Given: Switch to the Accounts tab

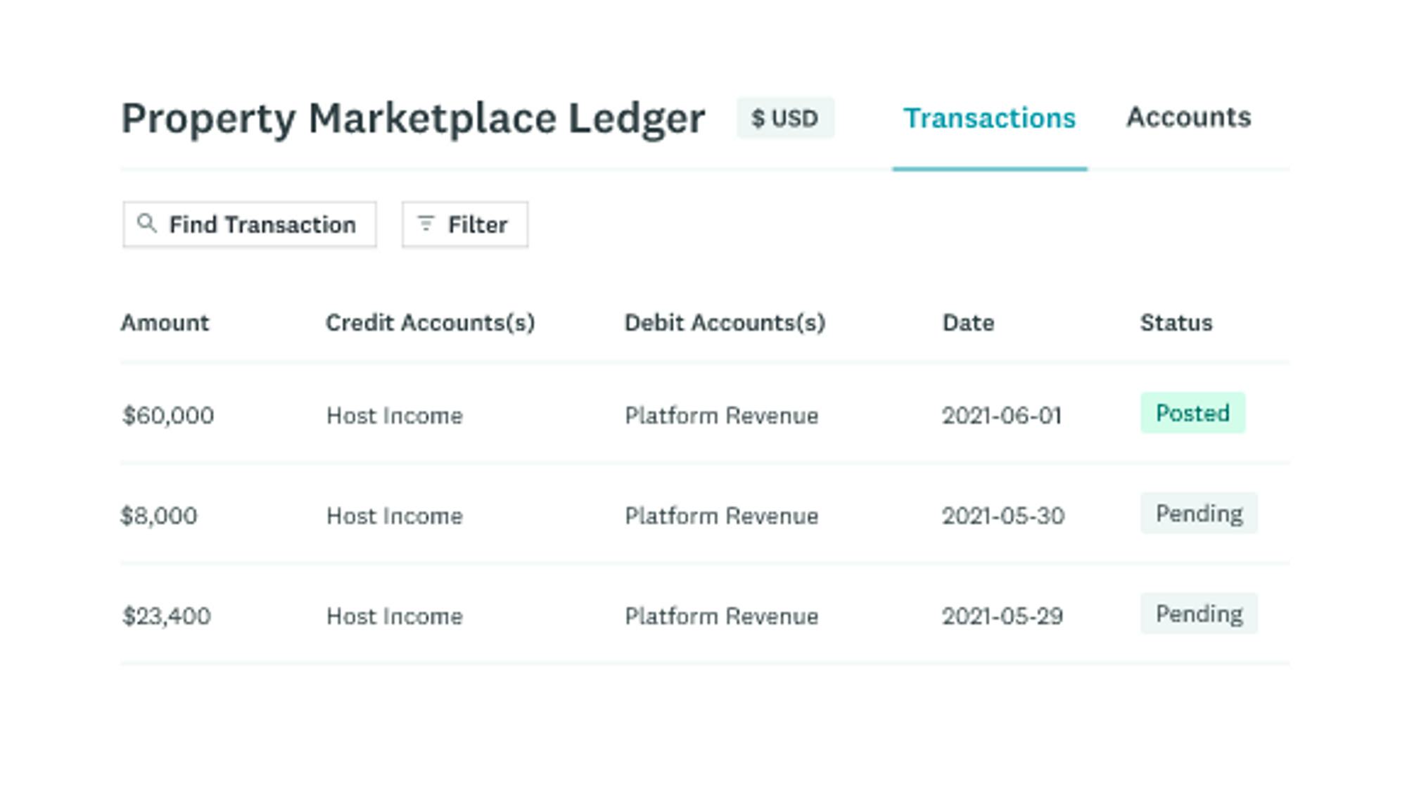Looking at the screenshot, I should 1188,117.
